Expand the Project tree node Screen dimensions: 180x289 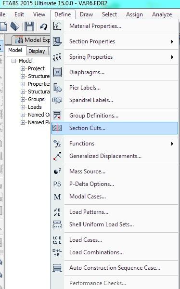(x=23, y=68)
